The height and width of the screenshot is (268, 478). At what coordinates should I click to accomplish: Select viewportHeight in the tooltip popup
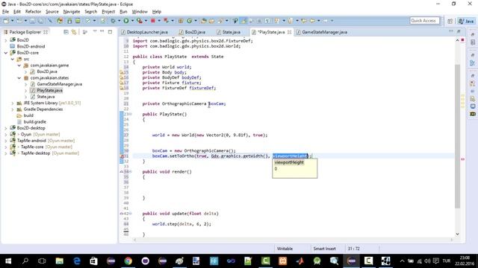coord(289,162)
